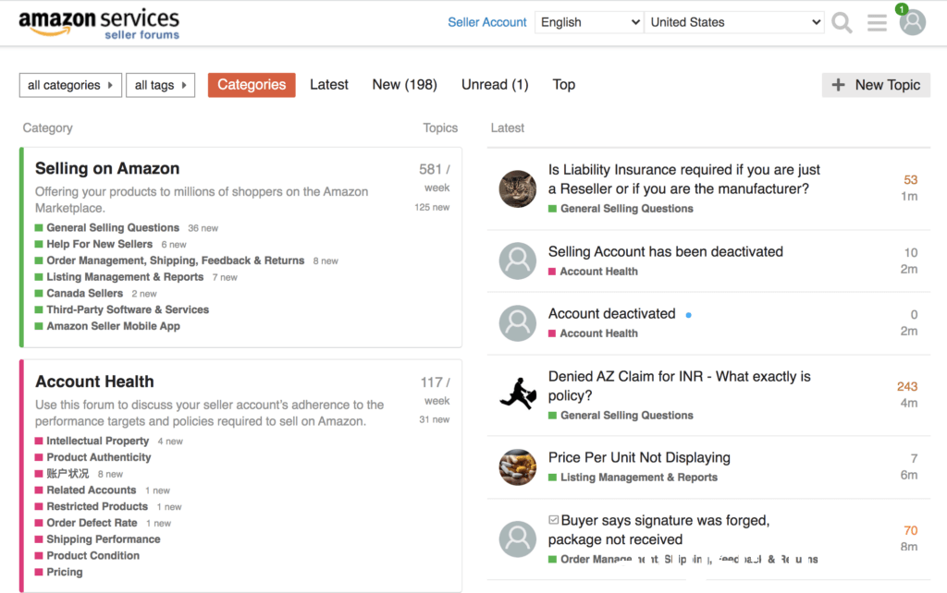Image resolution: width=947 pixels, height=593 pixels.
Task: Open topic Price Per Unit Not Displaying
Action: (639, 457)
